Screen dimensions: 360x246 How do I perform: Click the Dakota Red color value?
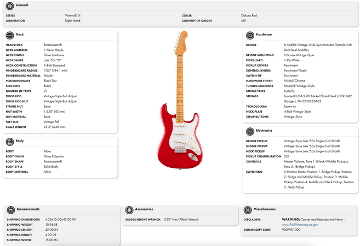(249, 15)
